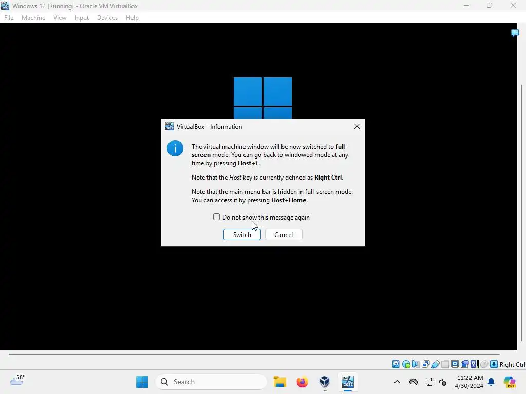Open the weather widget showing 58°
The width and height of the screenshot is (526, 394).
[x=17, y=381]
